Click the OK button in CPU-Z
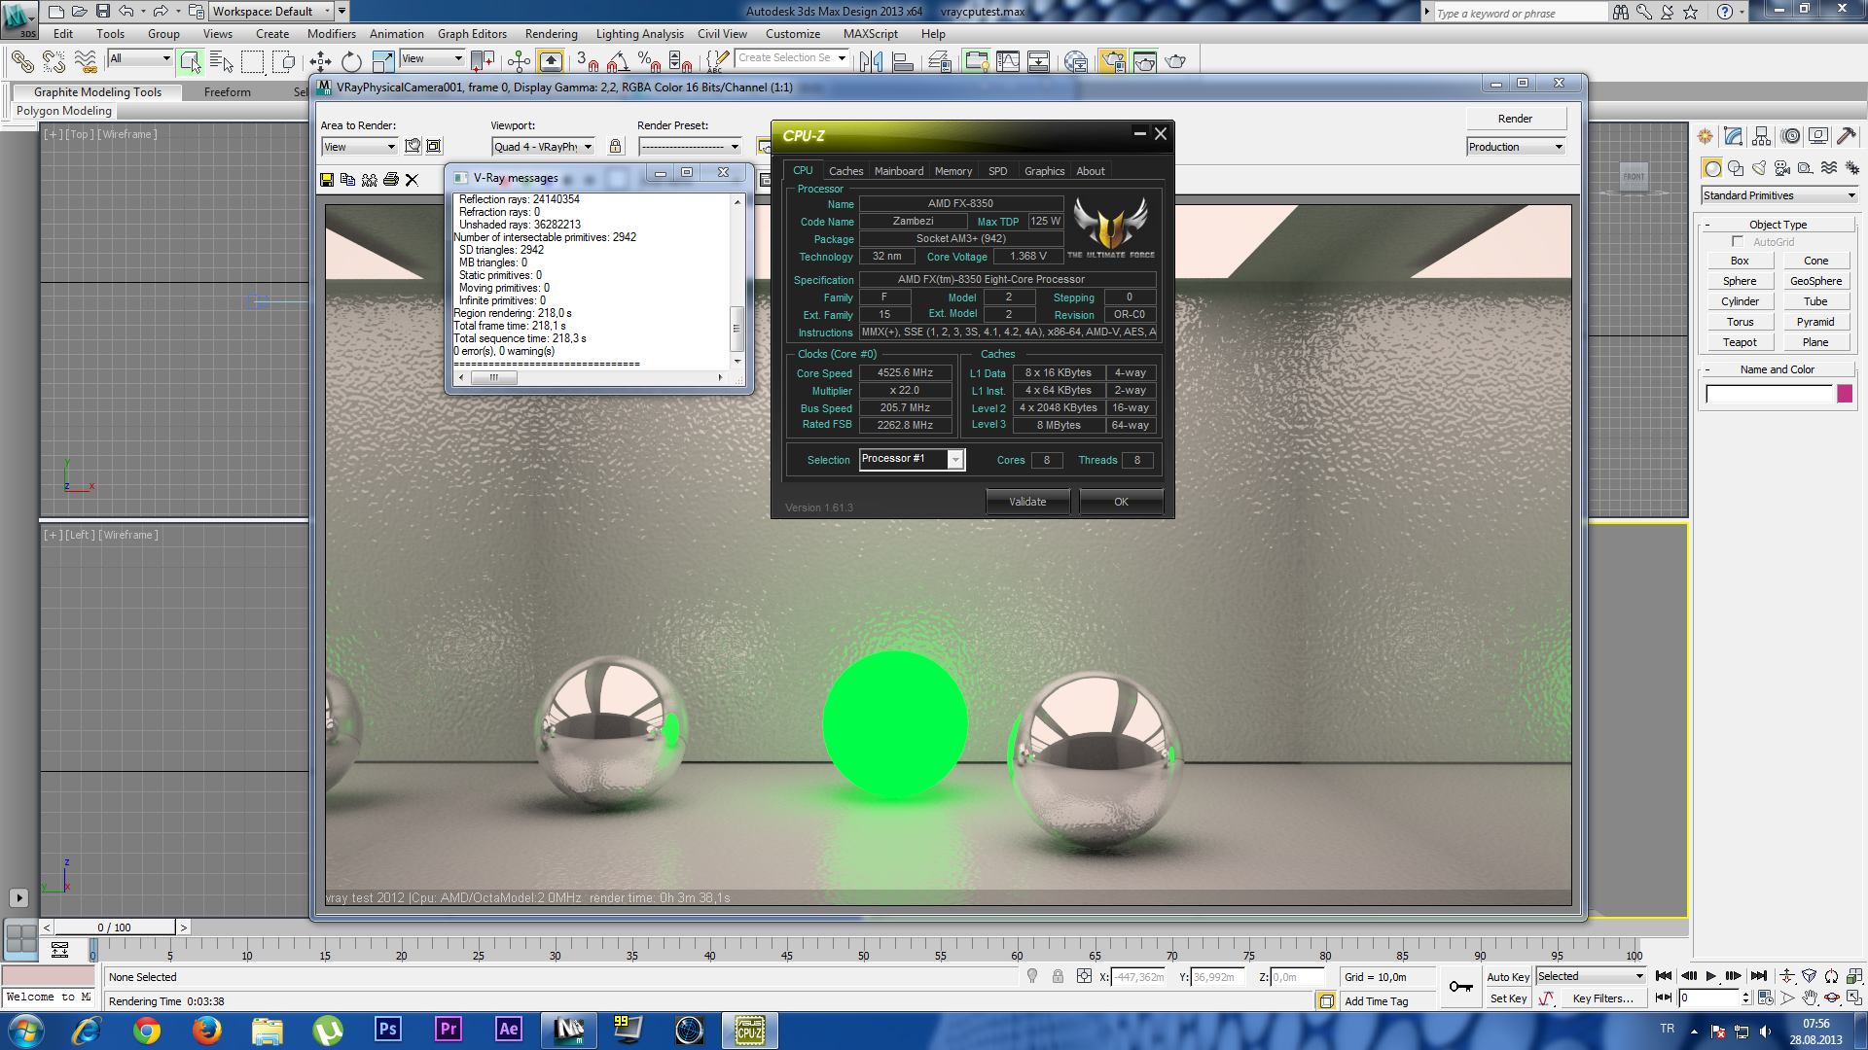The width and height of the screenshot is (1868, 1050). [x=1121, y=502]
